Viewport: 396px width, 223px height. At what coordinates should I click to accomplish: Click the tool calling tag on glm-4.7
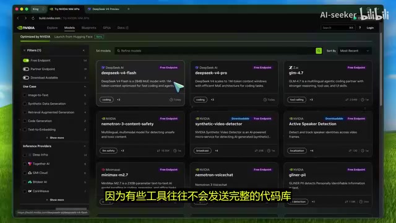(297, 100)
